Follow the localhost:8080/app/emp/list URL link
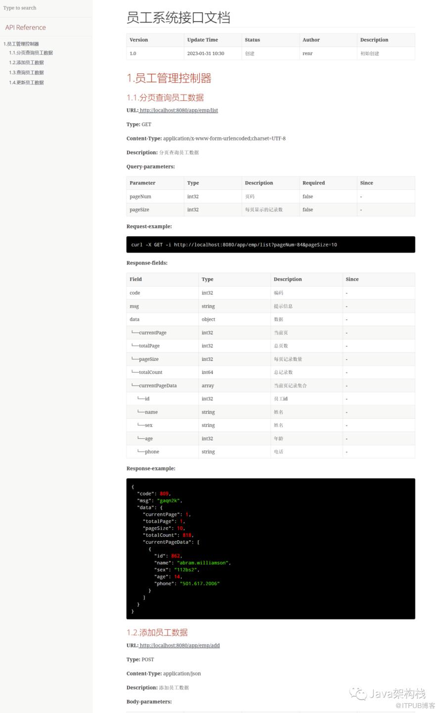440x713 pixels. (x=178, y=110)
